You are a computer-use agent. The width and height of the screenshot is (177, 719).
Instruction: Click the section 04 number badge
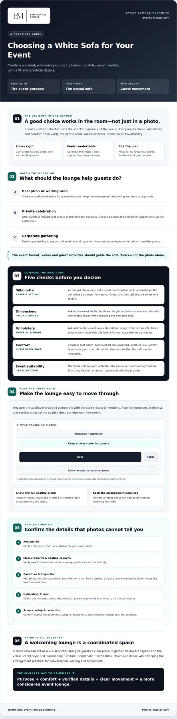(x=12, y=392)
